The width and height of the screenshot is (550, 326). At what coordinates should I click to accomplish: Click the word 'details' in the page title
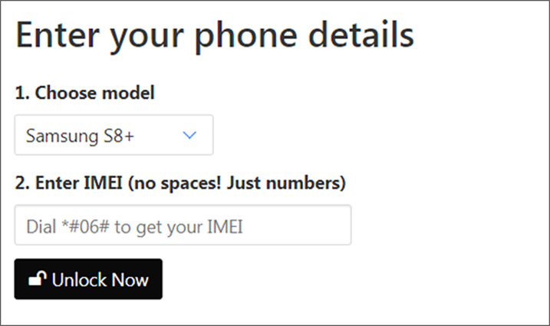click(x=362, y=35)
